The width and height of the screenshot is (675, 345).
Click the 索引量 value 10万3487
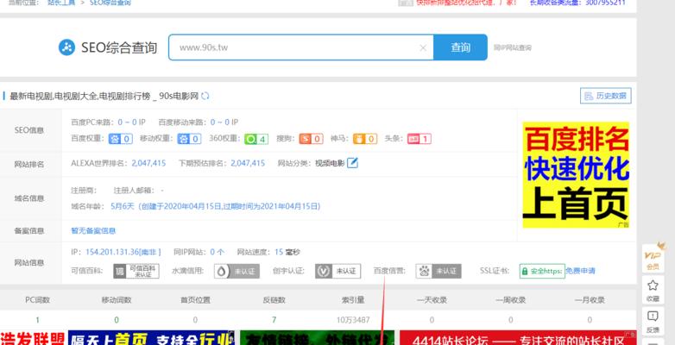click(x=353, y=320)
